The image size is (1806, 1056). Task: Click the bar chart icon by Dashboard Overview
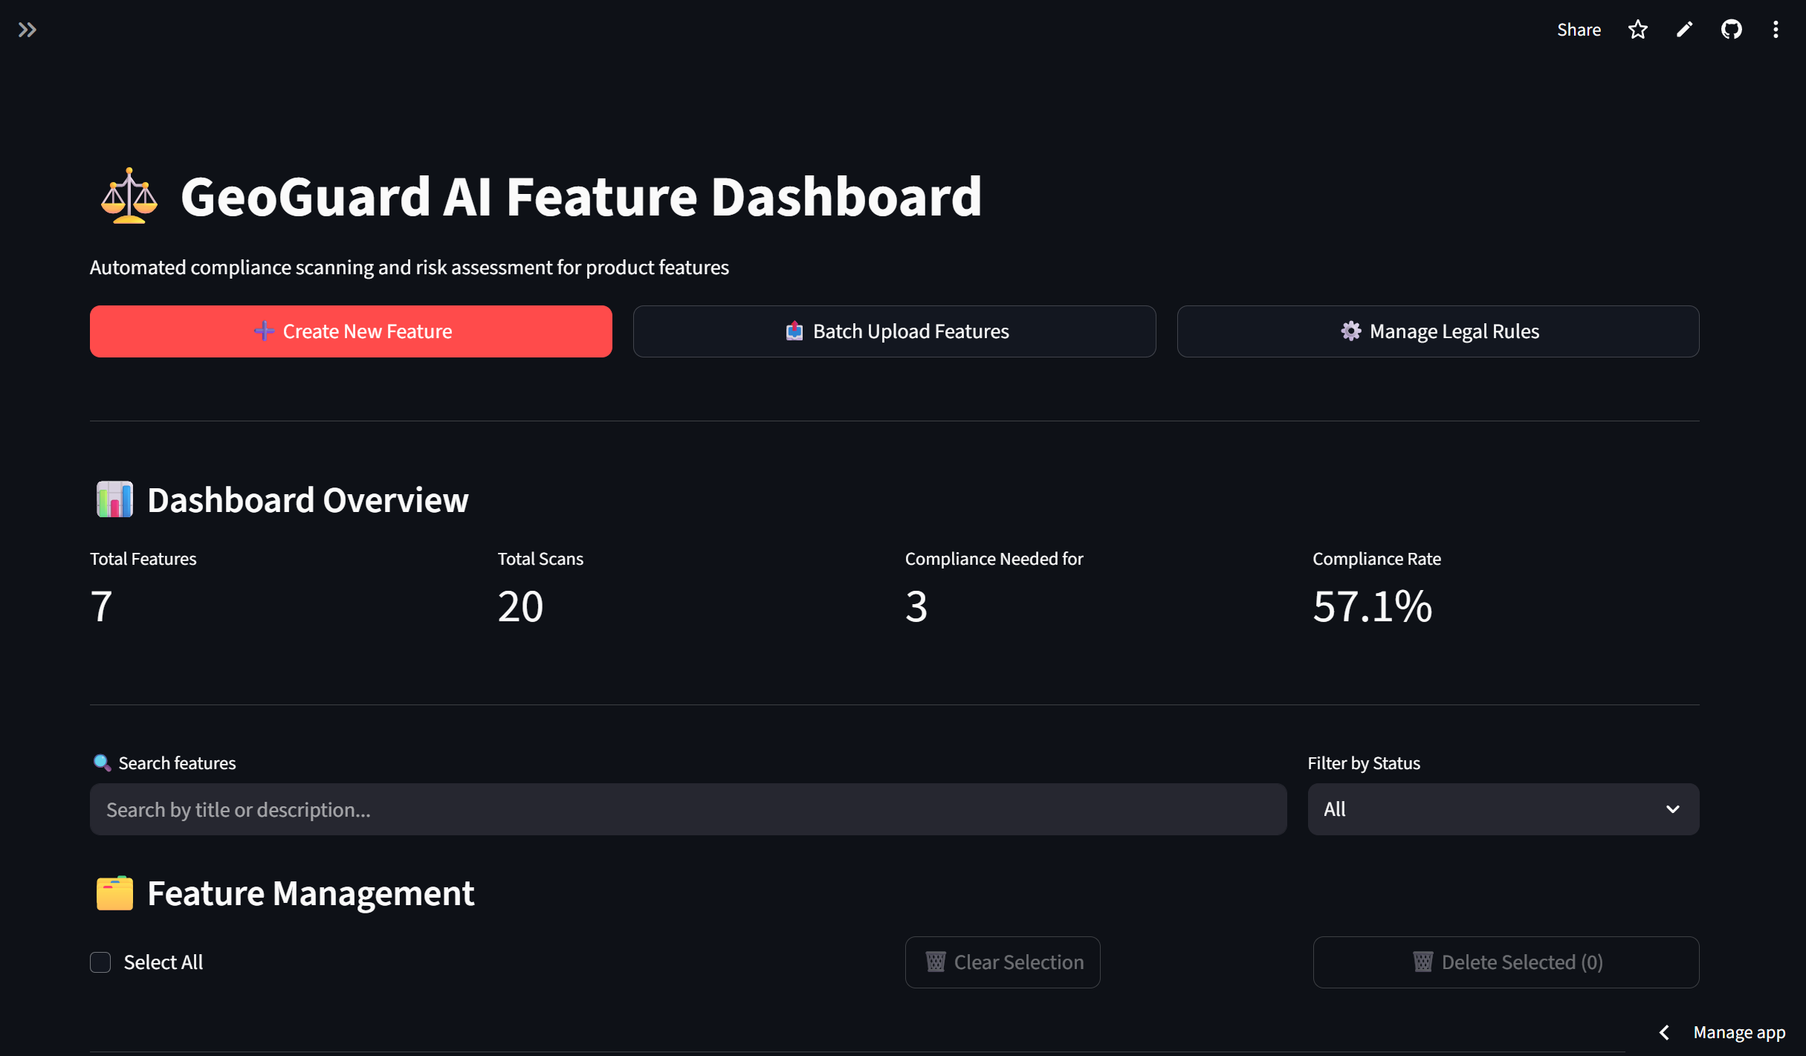tap(114, 499)
